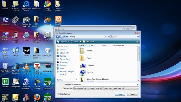Click the Save button
Screen dimensions: 181x102
point(120,94)
